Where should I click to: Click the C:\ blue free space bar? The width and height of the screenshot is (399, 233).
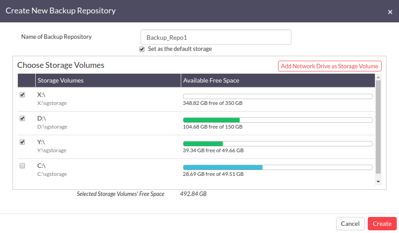pyautogui.click(x=223, y=167)
